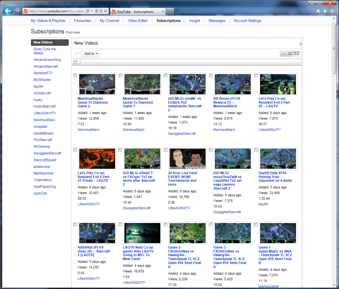Open the husky subscription in sidebar
This screenshot has width=339, height=289.
click(x=38, y=100)
